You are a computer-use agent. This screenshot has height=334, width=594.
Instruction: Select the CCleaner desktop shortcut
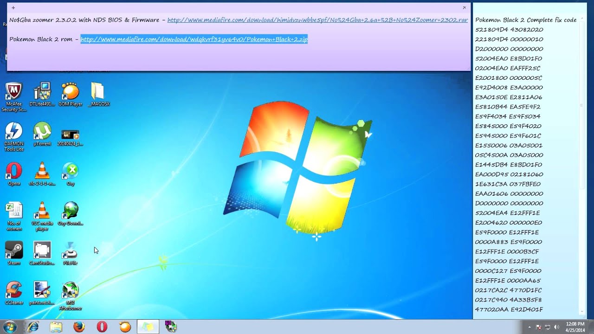point(14,293)
